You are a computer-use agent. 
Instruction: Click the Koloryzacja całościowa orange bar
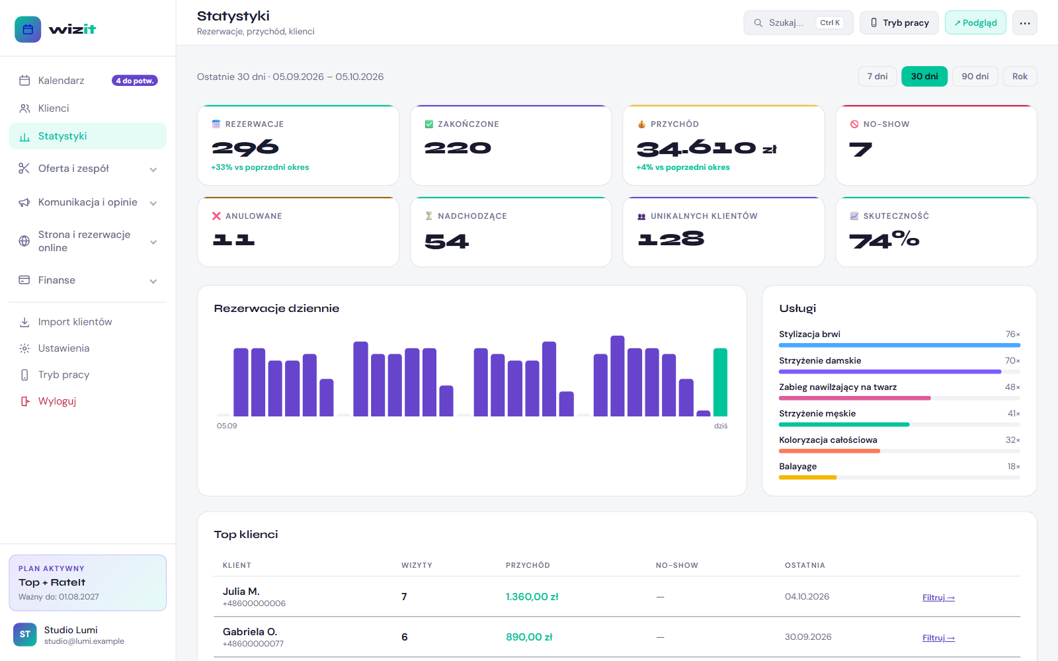[829, 451]
